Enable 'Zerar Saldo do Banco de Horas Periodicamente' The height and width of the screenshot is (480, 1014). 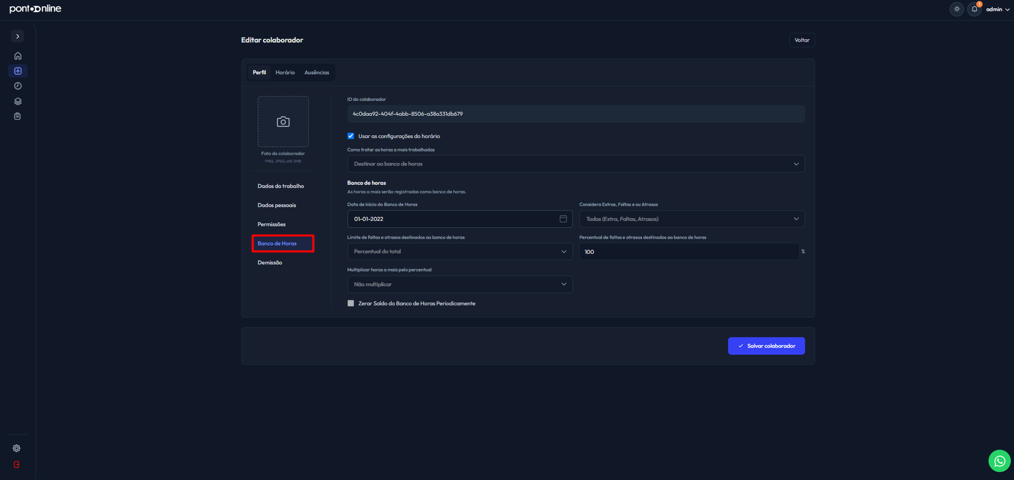pyautogui.click(x=350, y=303)
